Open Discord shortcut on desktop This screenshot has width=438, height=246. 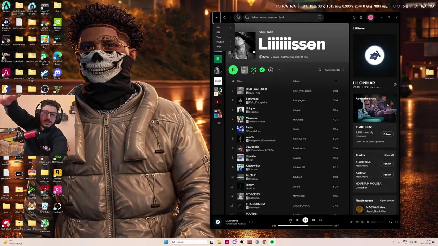point(57,73)
